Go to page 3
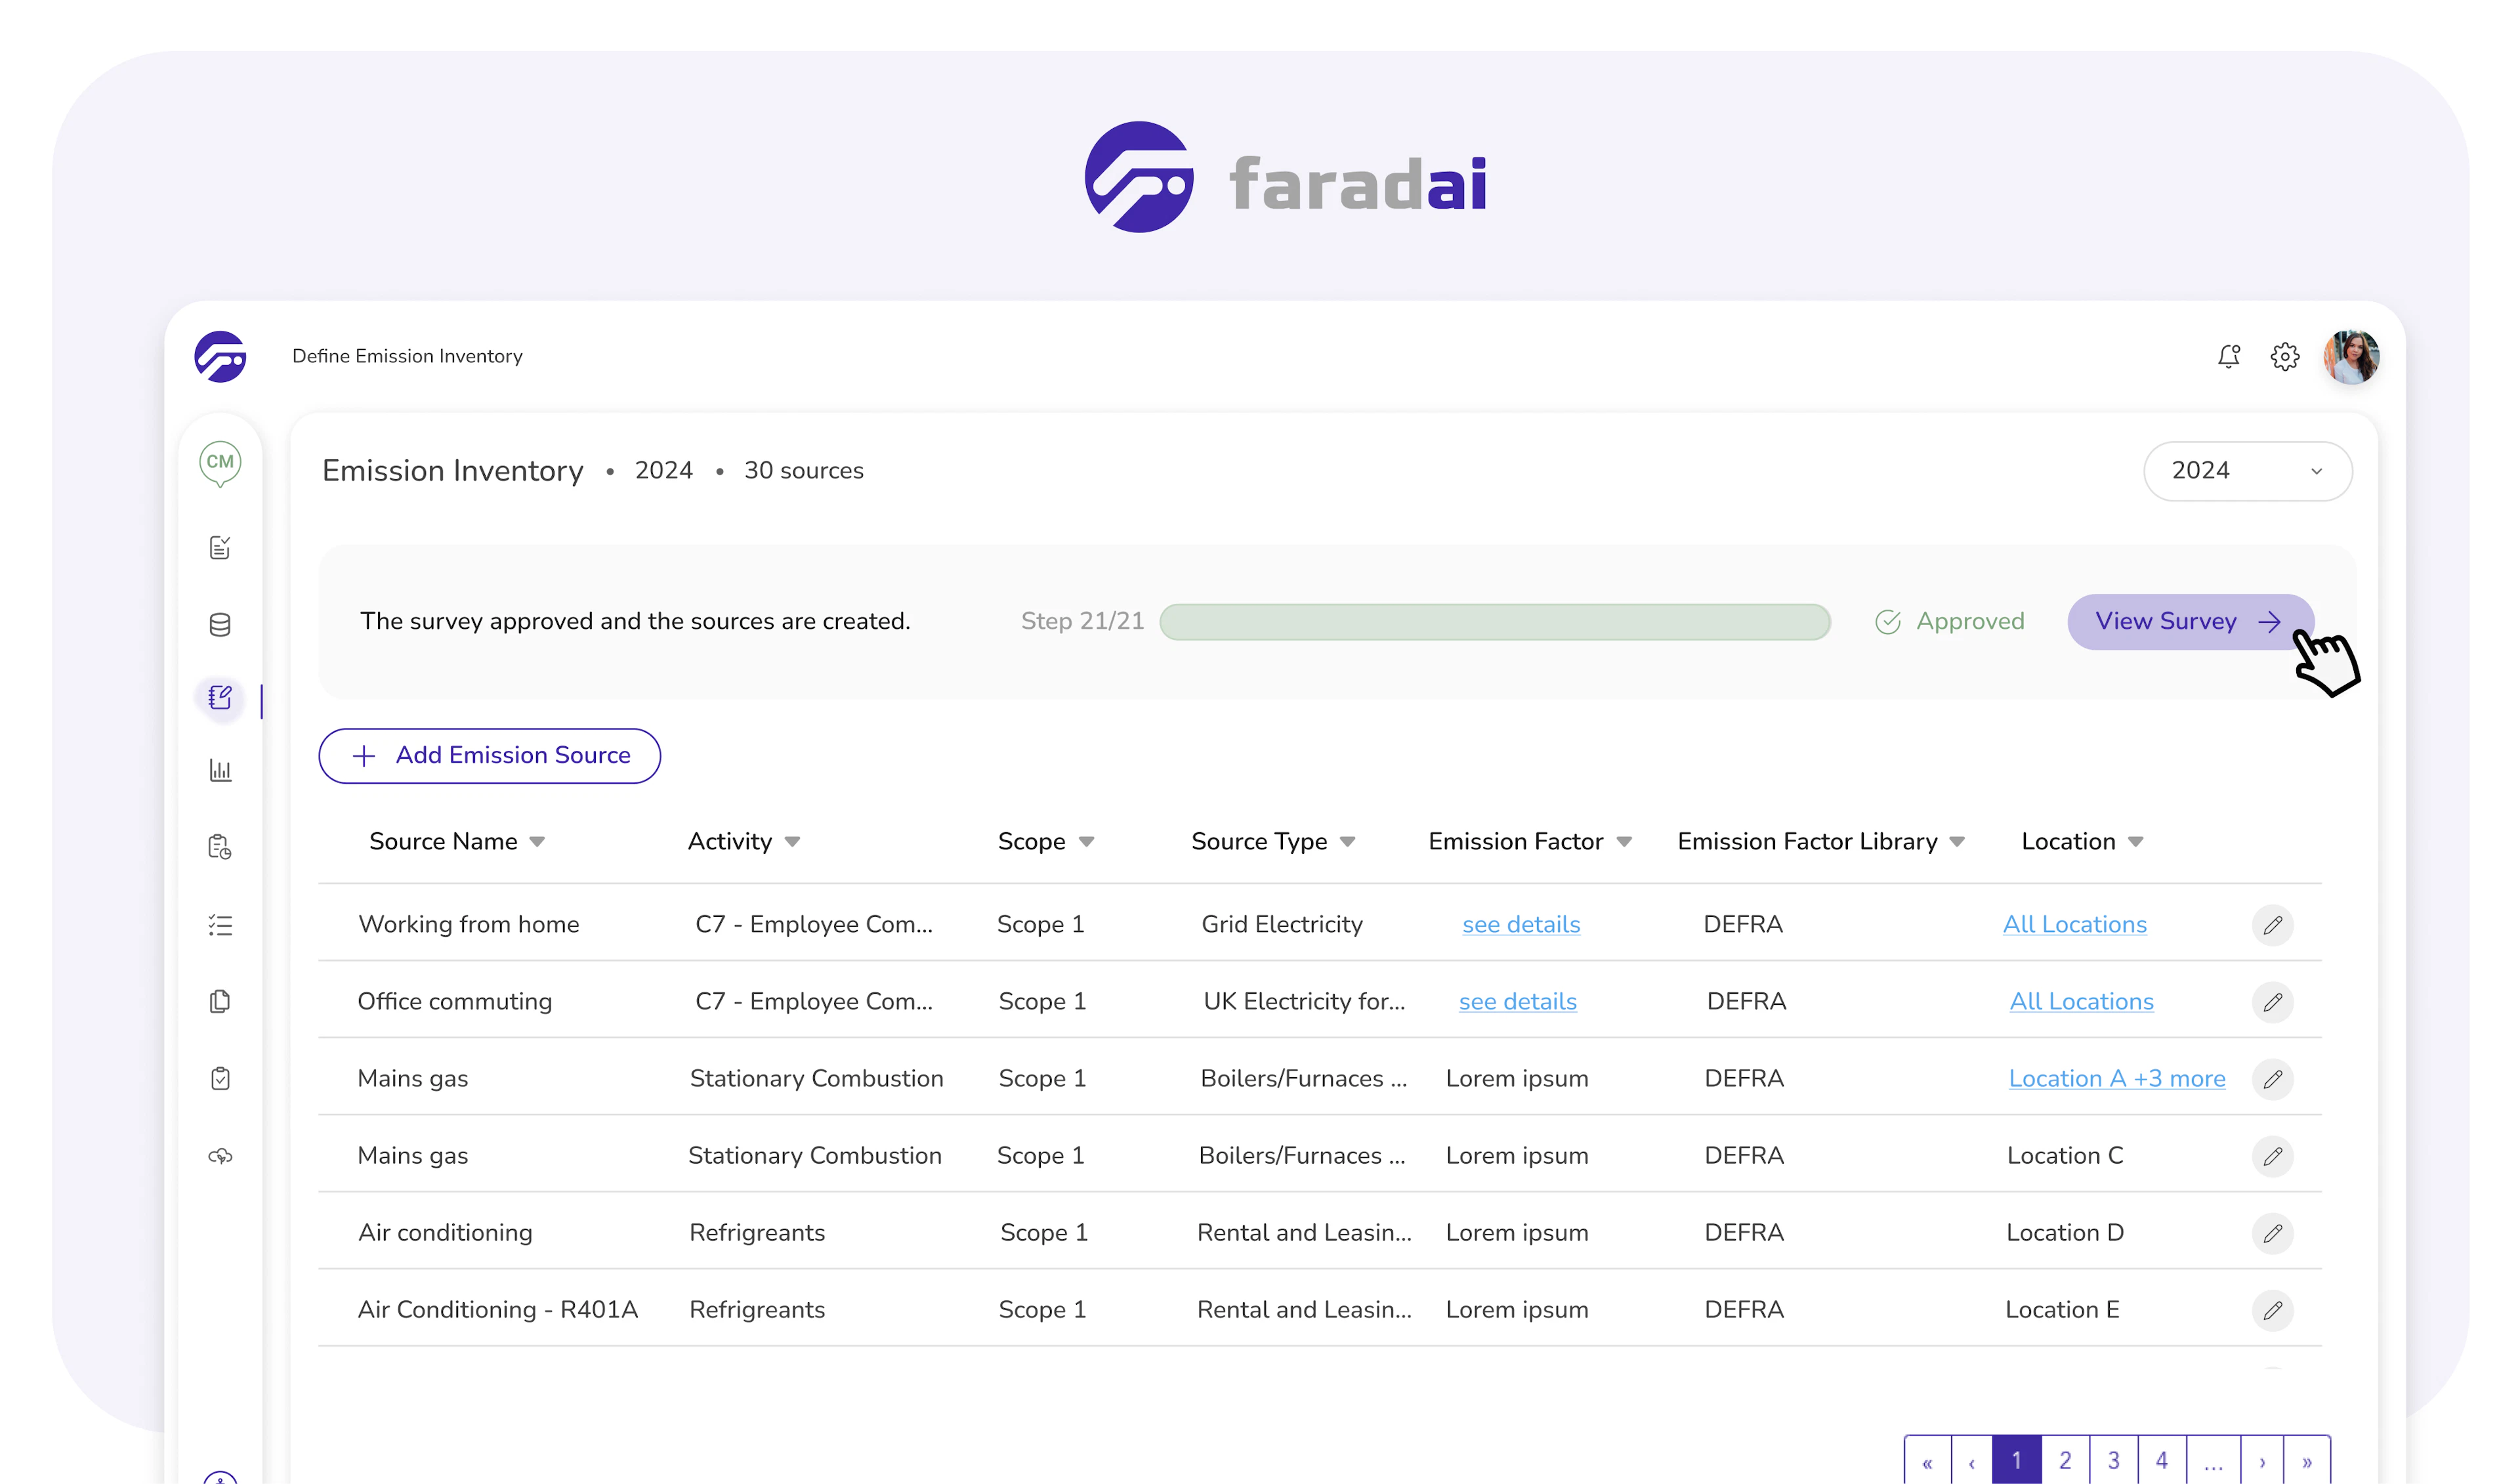The width and height of the screenshot is (2520, 1484). [2113, 1460]
